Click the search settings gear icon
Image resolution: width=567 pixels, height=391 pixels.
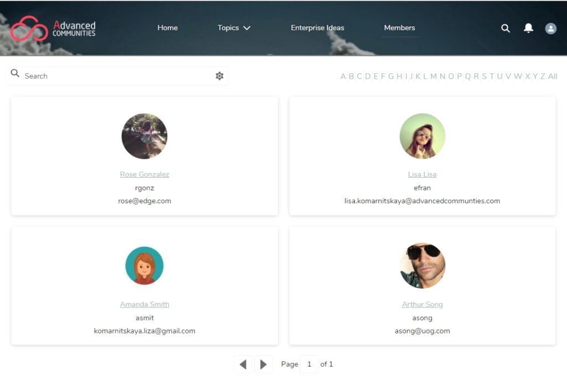219,76
